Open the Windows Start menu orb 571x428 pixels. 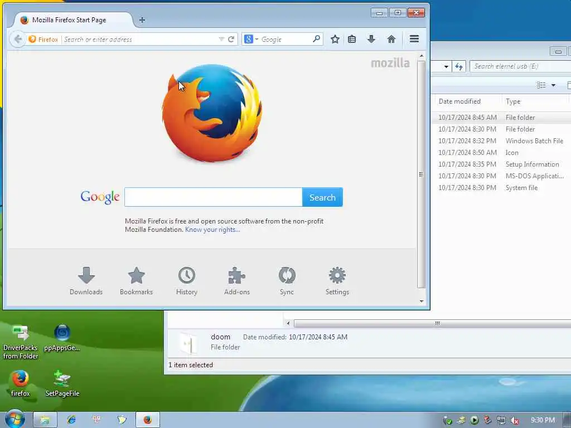tap(14, 419)
